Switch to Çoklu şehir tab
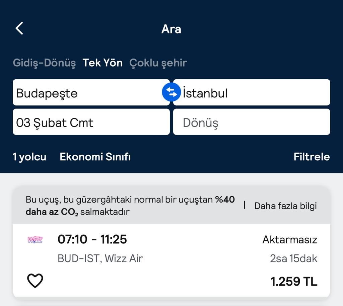Image resolution: width=343 pixels, height=306 pixels. pyautogui.click(x=158, y=63)
